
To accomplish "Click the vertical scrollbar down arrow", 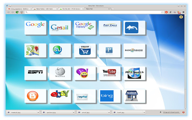I will [x=185, y=109].
